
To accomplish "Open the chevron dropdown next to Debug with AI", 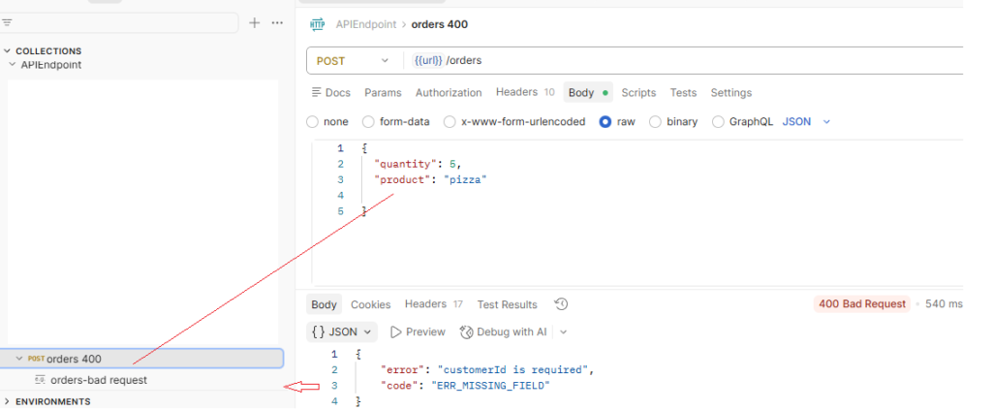I will pyautogui.click(x=564, y=331).
